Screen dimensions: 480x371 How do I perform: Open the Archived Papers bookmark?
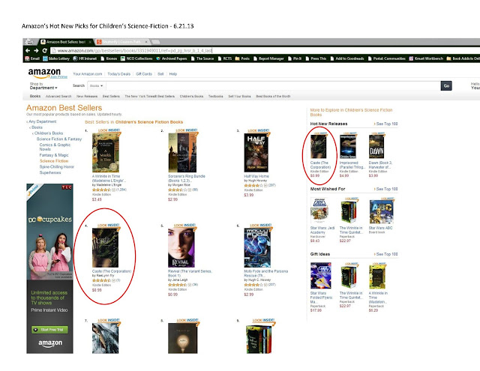coord(172,58)
